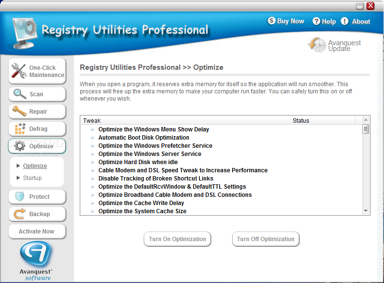
Task: Click Turn On Optimization button
Action: point(177,239)
